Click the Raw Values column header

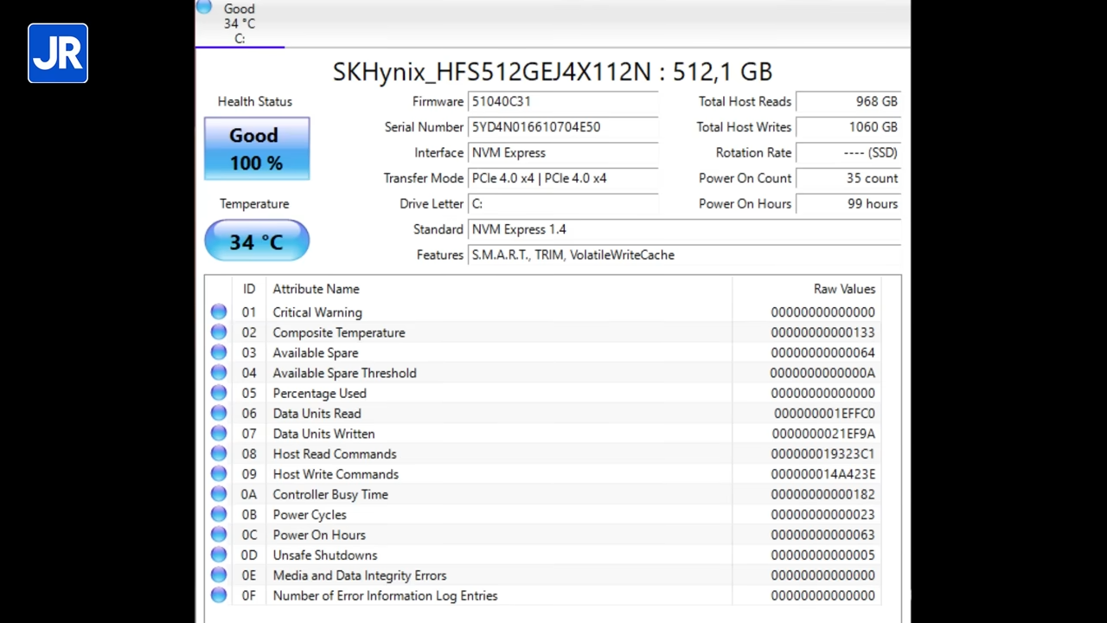pos(844,289)
